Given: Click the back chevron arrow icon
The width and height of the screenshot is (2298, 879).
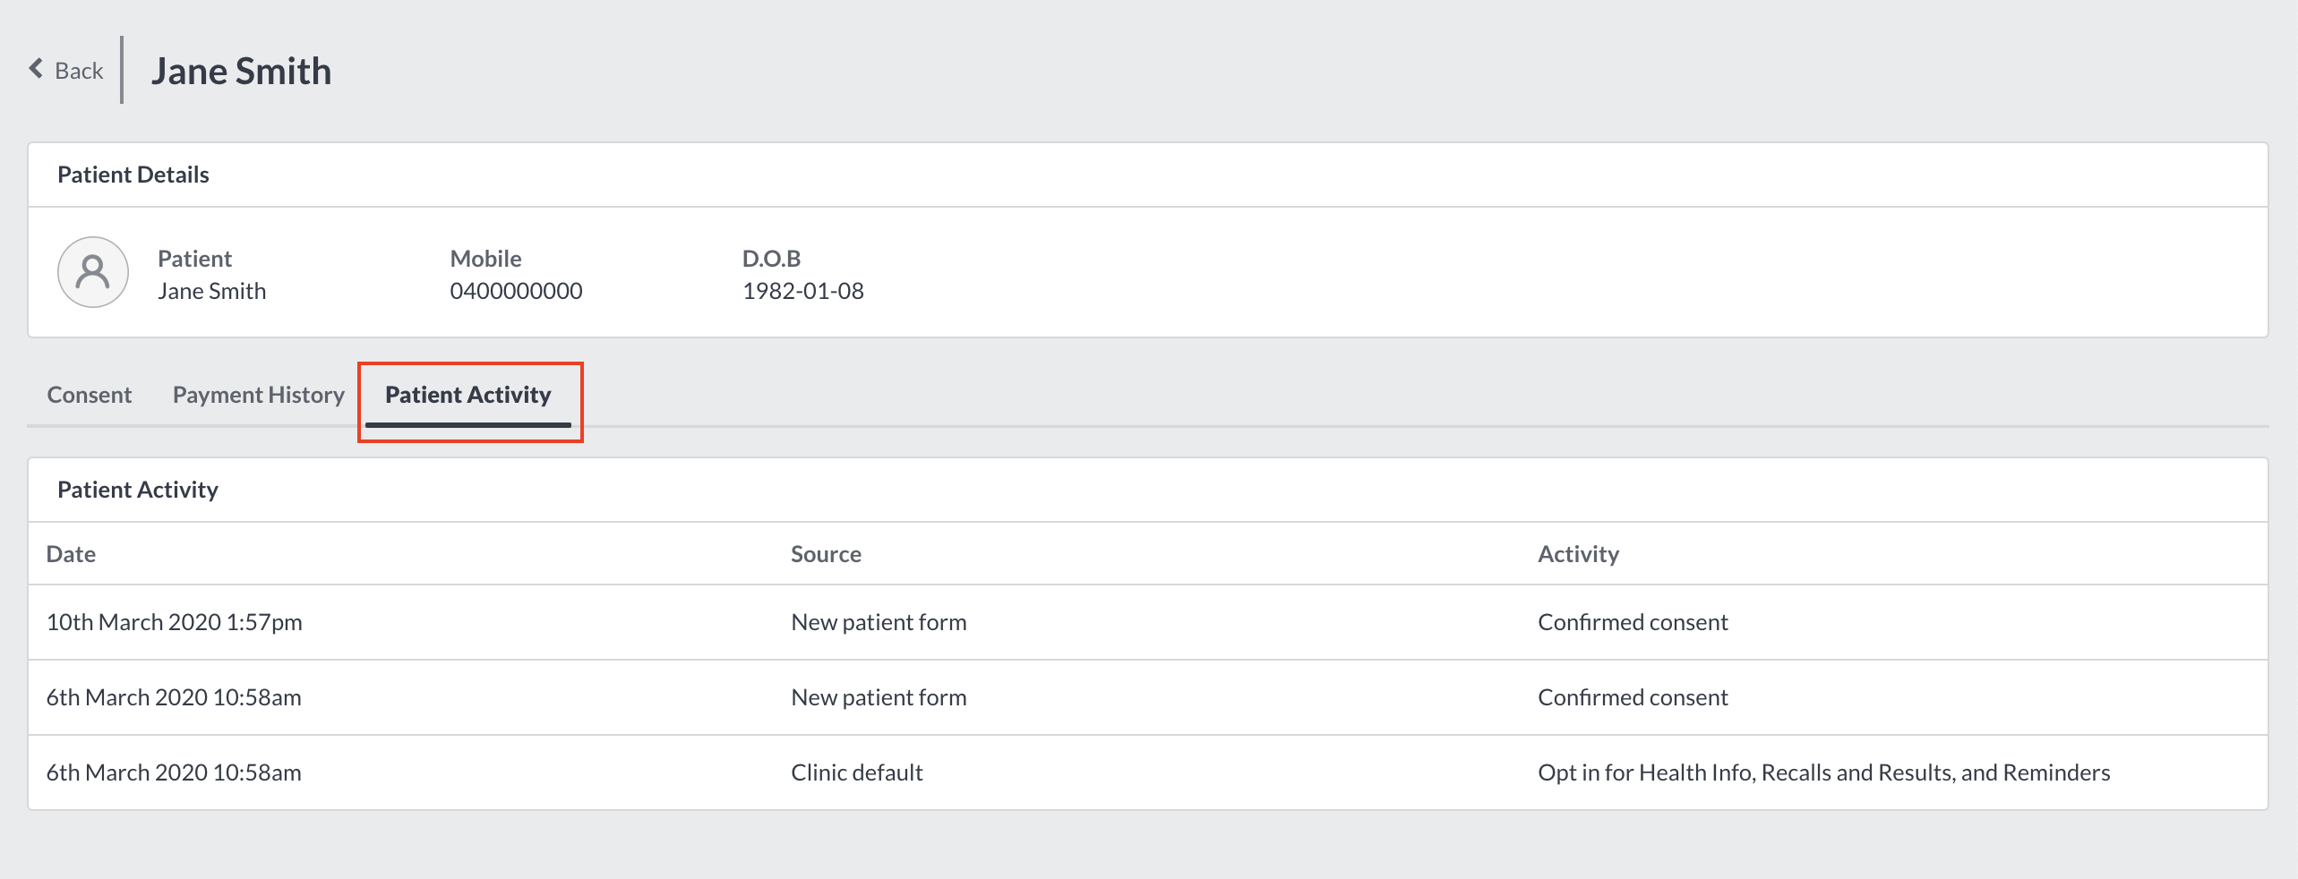Looking at the screenshot, I should [x=36, y=69].
